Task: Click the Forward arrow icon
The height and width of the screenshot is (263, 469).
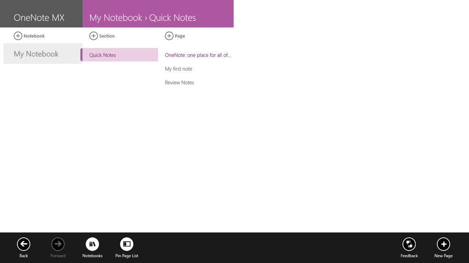Action: (58, 244)
